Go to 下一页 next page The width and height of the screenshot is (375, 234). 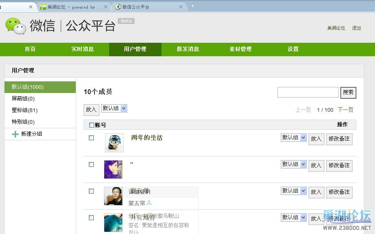point(346,110)
